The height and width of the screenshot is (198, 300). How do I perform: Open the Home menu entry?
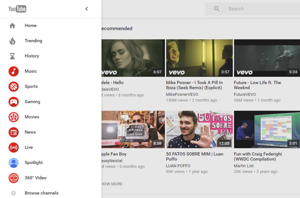pos(31,25)
